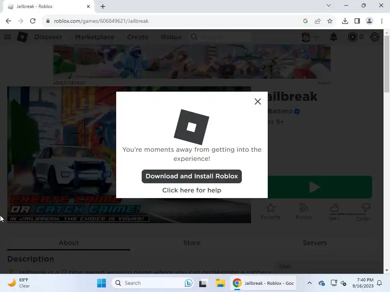Click the advertisement banner
This screenshot has height=292, width=390.
192,62
